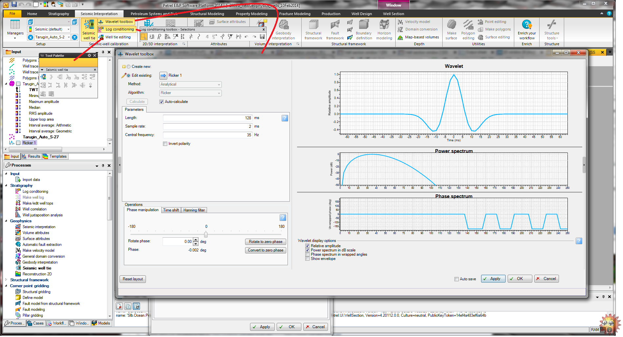Open Tool Palette settings gear
The image size is (623, 337).
(89, 55)
